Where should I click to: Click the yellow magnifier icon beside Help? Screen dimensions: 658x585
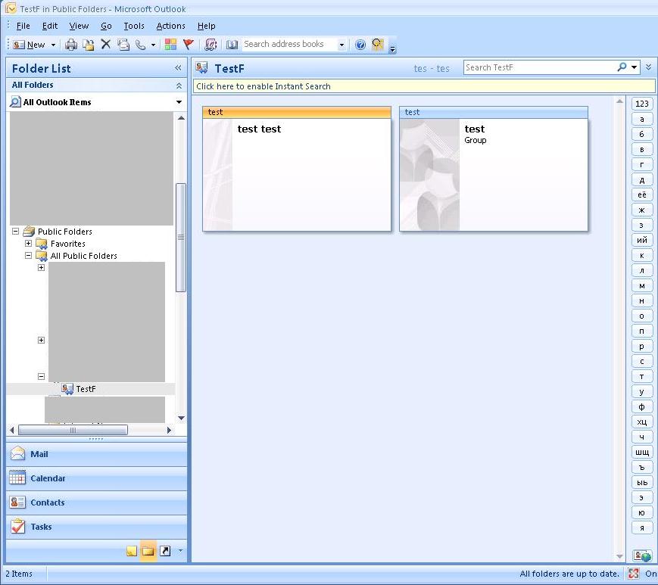coord(378,45)
